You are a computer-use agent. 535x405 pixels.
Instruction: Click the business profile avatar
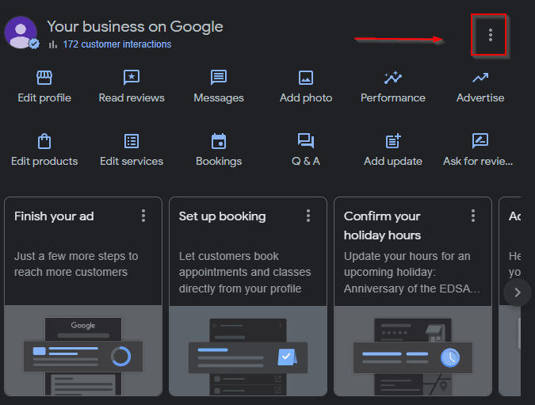tap(21, 32)
